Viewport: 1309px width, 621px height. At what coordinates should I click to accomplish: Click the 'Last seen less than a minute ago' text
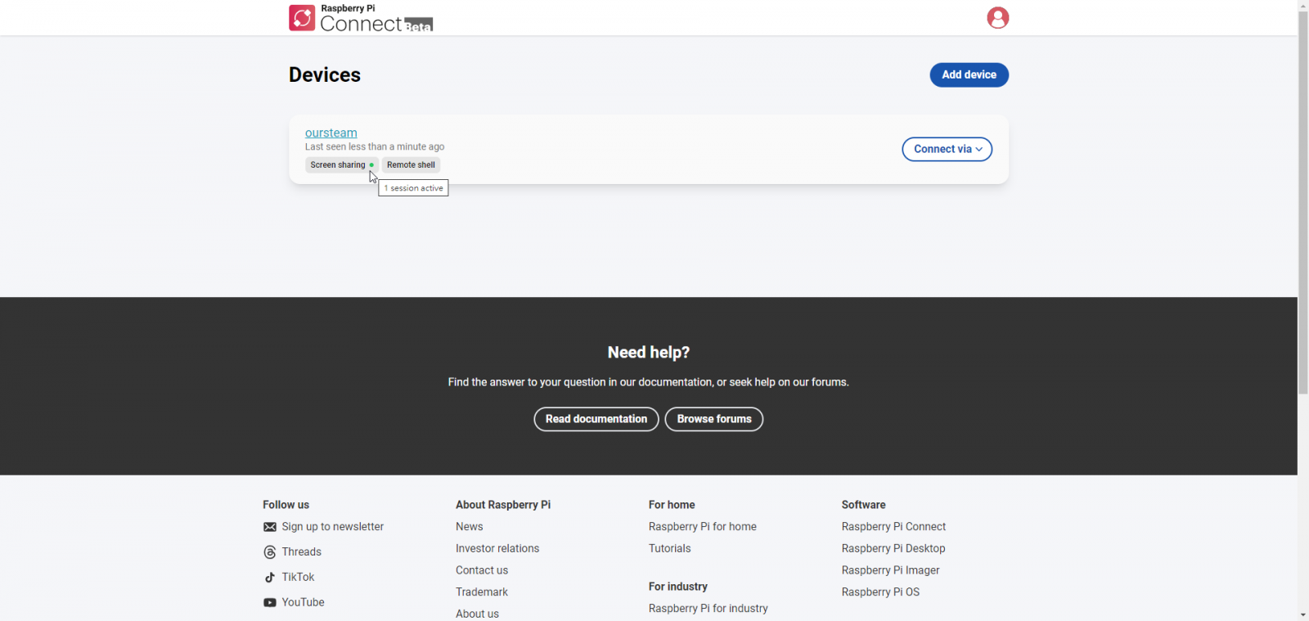[375, 147]
